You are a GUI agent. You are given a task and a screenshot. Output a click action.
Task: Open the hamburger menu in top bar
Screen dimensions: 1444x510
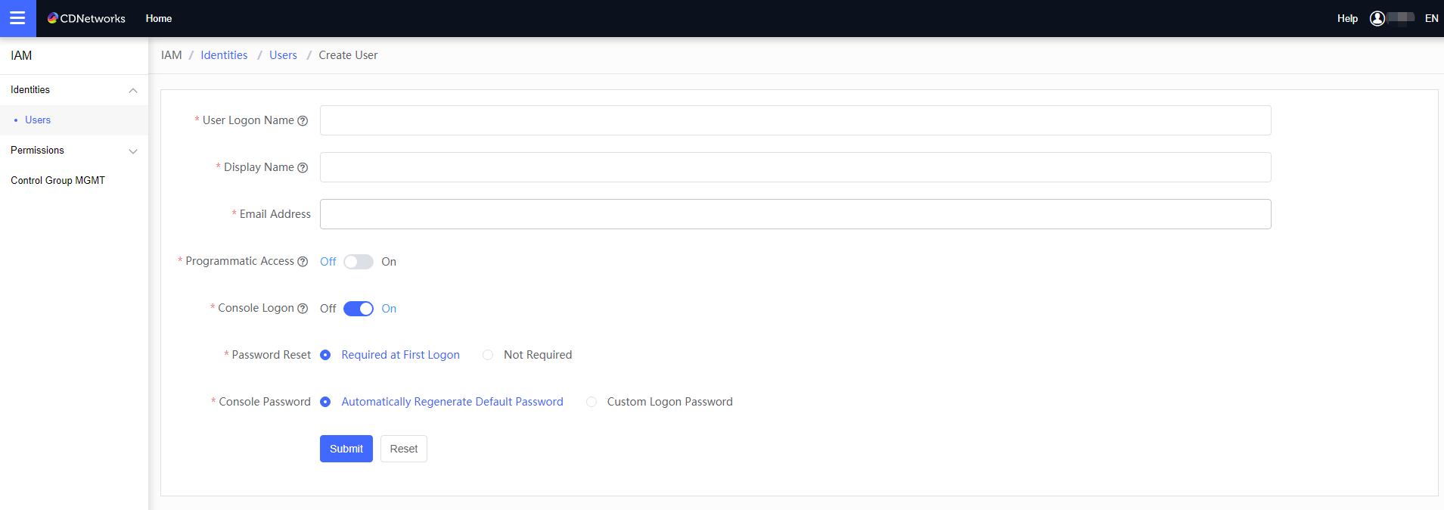pyautogui.click(x=17, y=18)
